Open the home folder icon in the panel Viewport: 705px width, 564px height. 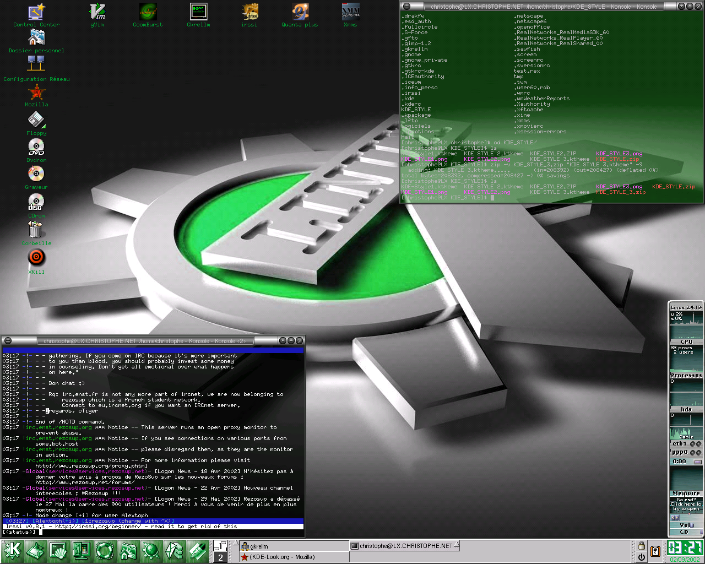coord(128,551)
